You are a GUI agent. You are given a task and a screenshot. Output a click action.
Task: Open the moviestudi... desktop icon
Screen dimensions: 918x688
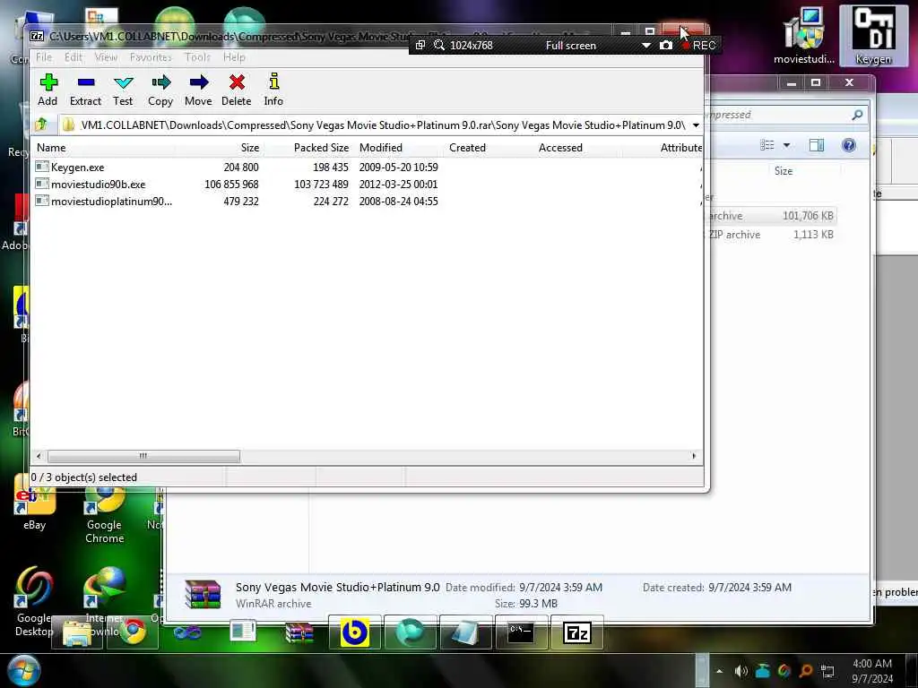point(804,35)
